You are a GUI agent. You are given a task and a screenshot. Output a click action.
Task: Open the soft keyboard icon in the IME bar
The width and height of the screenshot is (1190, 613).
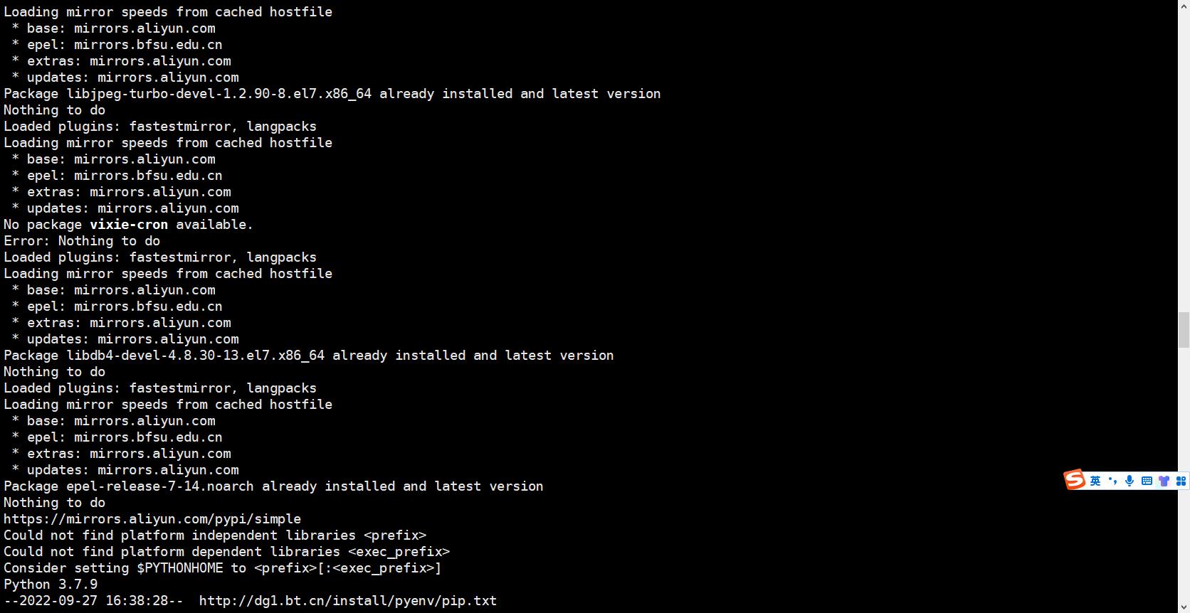click(x=1147, y=481)
